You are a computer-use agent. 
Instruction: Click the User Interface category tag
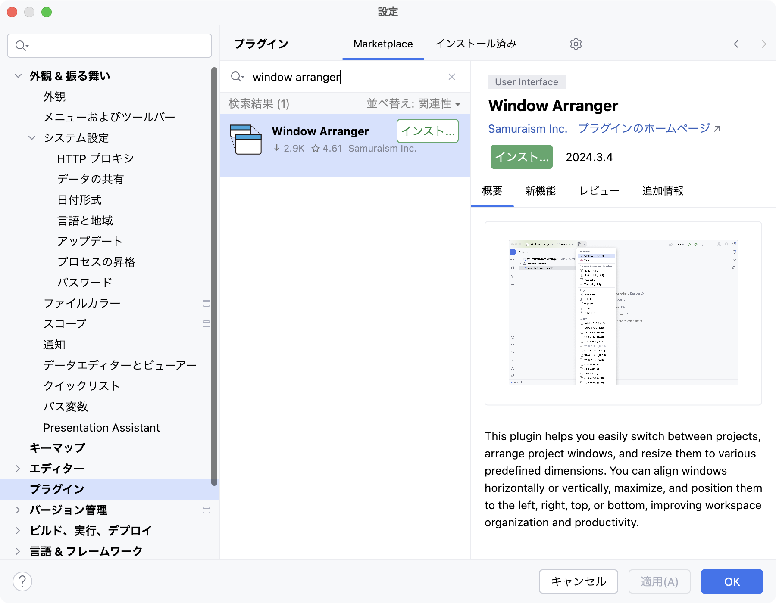(x=527, y=82)
